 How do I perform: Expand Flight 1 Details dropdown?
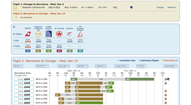tap(172, 7)
